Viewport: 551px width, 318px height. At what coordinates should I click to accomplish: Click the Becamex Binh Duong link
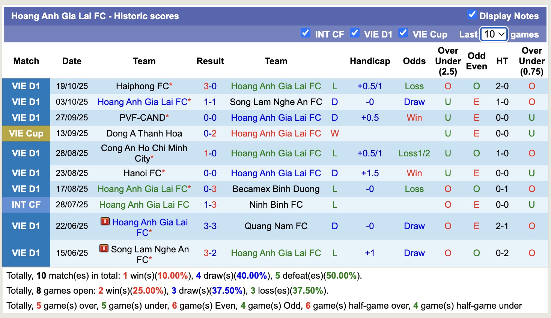[276, 189]
